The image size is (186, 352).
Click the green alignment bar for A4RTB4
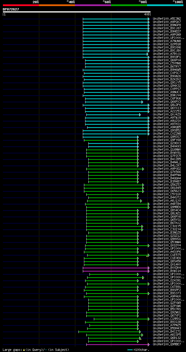tap(117, 204)
